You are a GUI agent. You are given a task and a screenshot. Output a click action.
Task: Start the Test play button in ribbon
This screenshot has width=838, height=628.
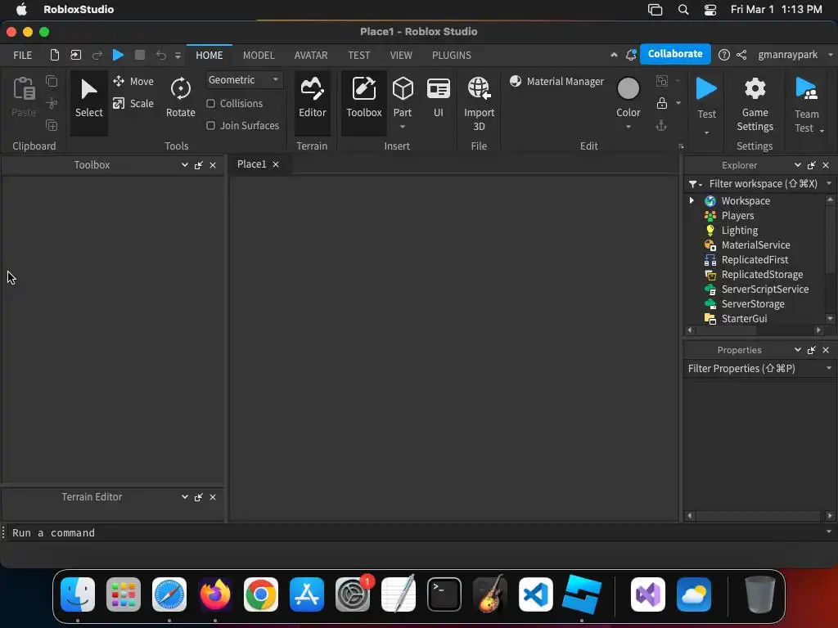tap(706, 97)
